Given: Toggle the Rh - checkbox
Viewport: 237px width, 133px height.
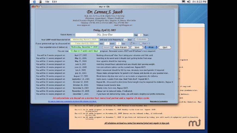Looking at the screenshot, I should pyautogui.click(x=131, y=43).
